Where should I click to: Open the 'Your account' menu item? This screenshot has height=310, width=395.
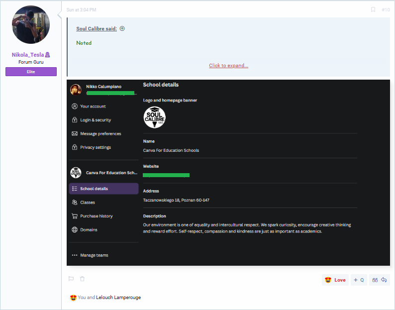93,106
